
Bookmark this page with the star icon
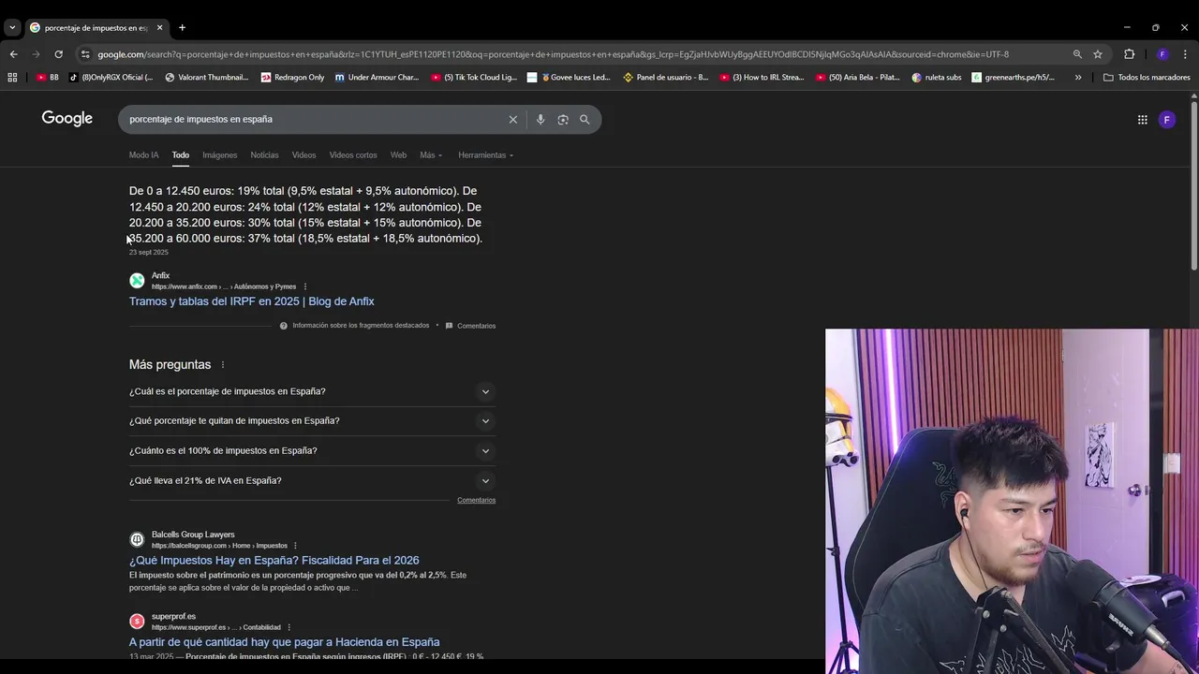point(1098,54)
